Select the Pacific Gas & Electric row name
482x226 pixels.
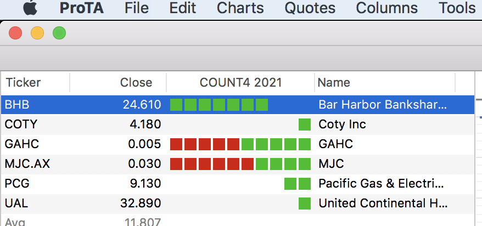point(381,184)
